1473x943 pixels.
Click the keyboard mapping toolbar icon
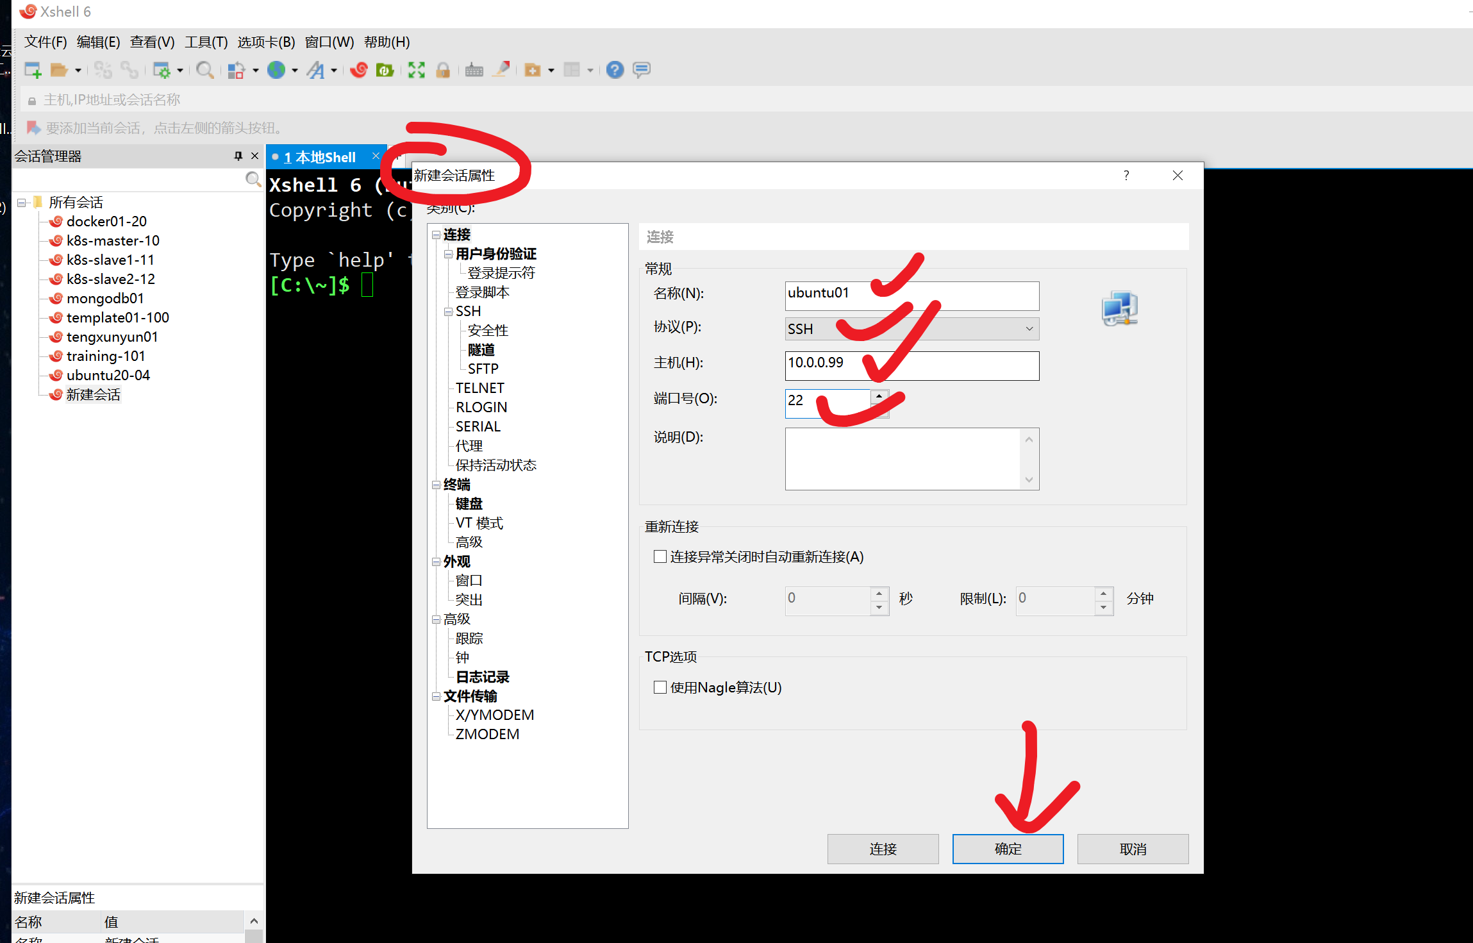474,70
